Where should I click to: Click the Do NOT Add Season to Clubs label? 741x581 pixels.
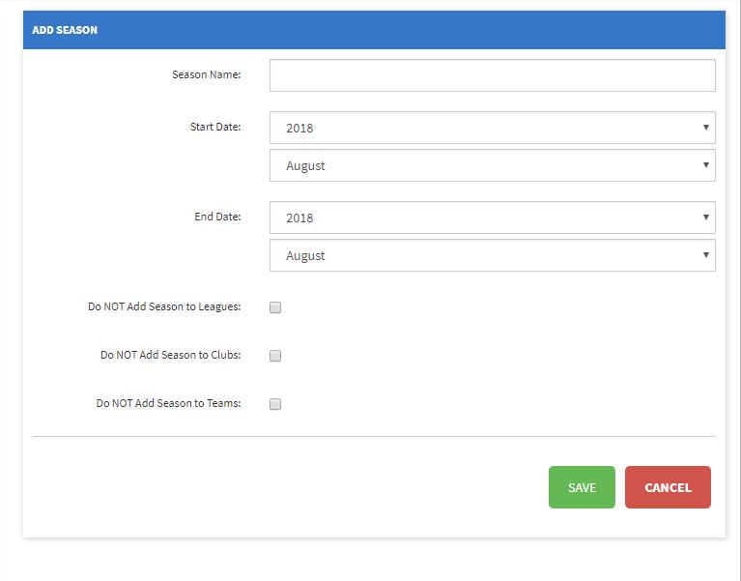pos(171,355)
